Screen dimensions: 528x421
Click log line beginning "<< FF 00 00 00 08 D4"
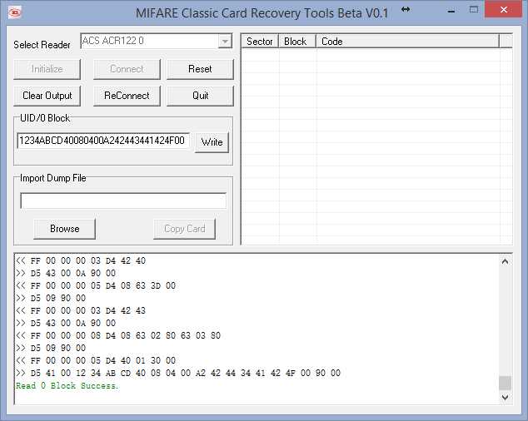click(118, 335)
